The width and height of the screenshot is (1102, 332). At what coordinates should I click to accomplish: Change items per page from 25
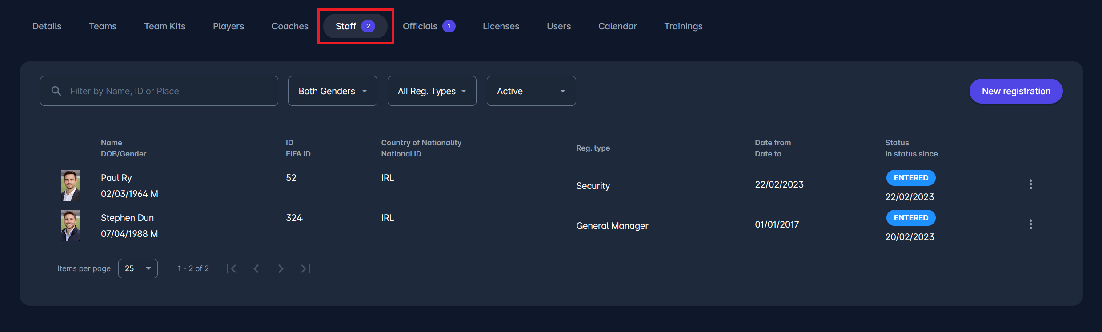pyautogui.click(x=138, y=268)
